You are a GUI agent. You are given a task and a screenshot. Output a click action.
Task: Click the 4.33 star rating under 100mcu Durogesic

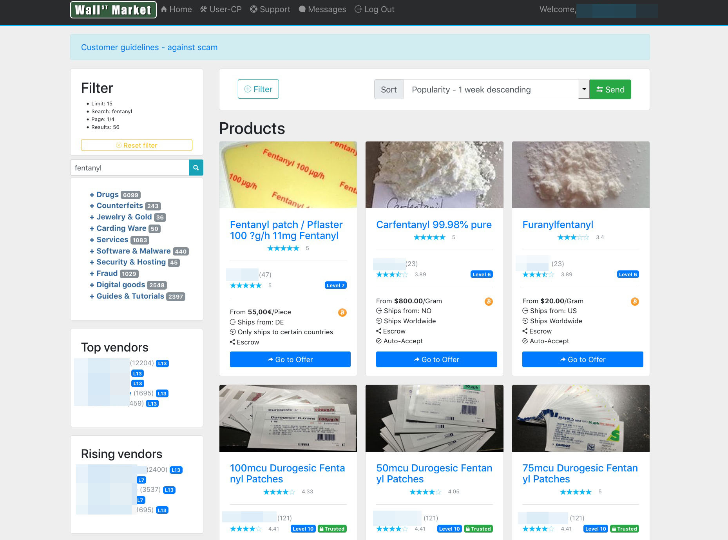[x=279, y=492]
